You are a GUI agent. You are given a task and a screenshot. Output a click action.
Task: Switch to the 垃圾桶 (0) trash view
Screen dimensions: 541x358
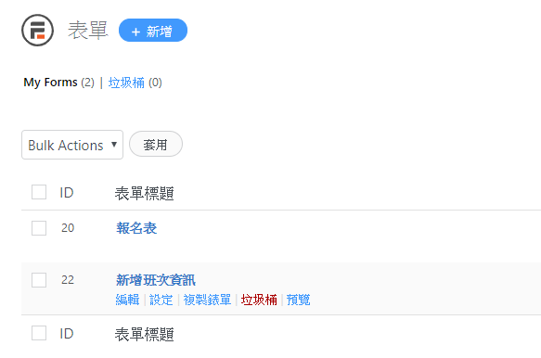[x=135, y=83]
